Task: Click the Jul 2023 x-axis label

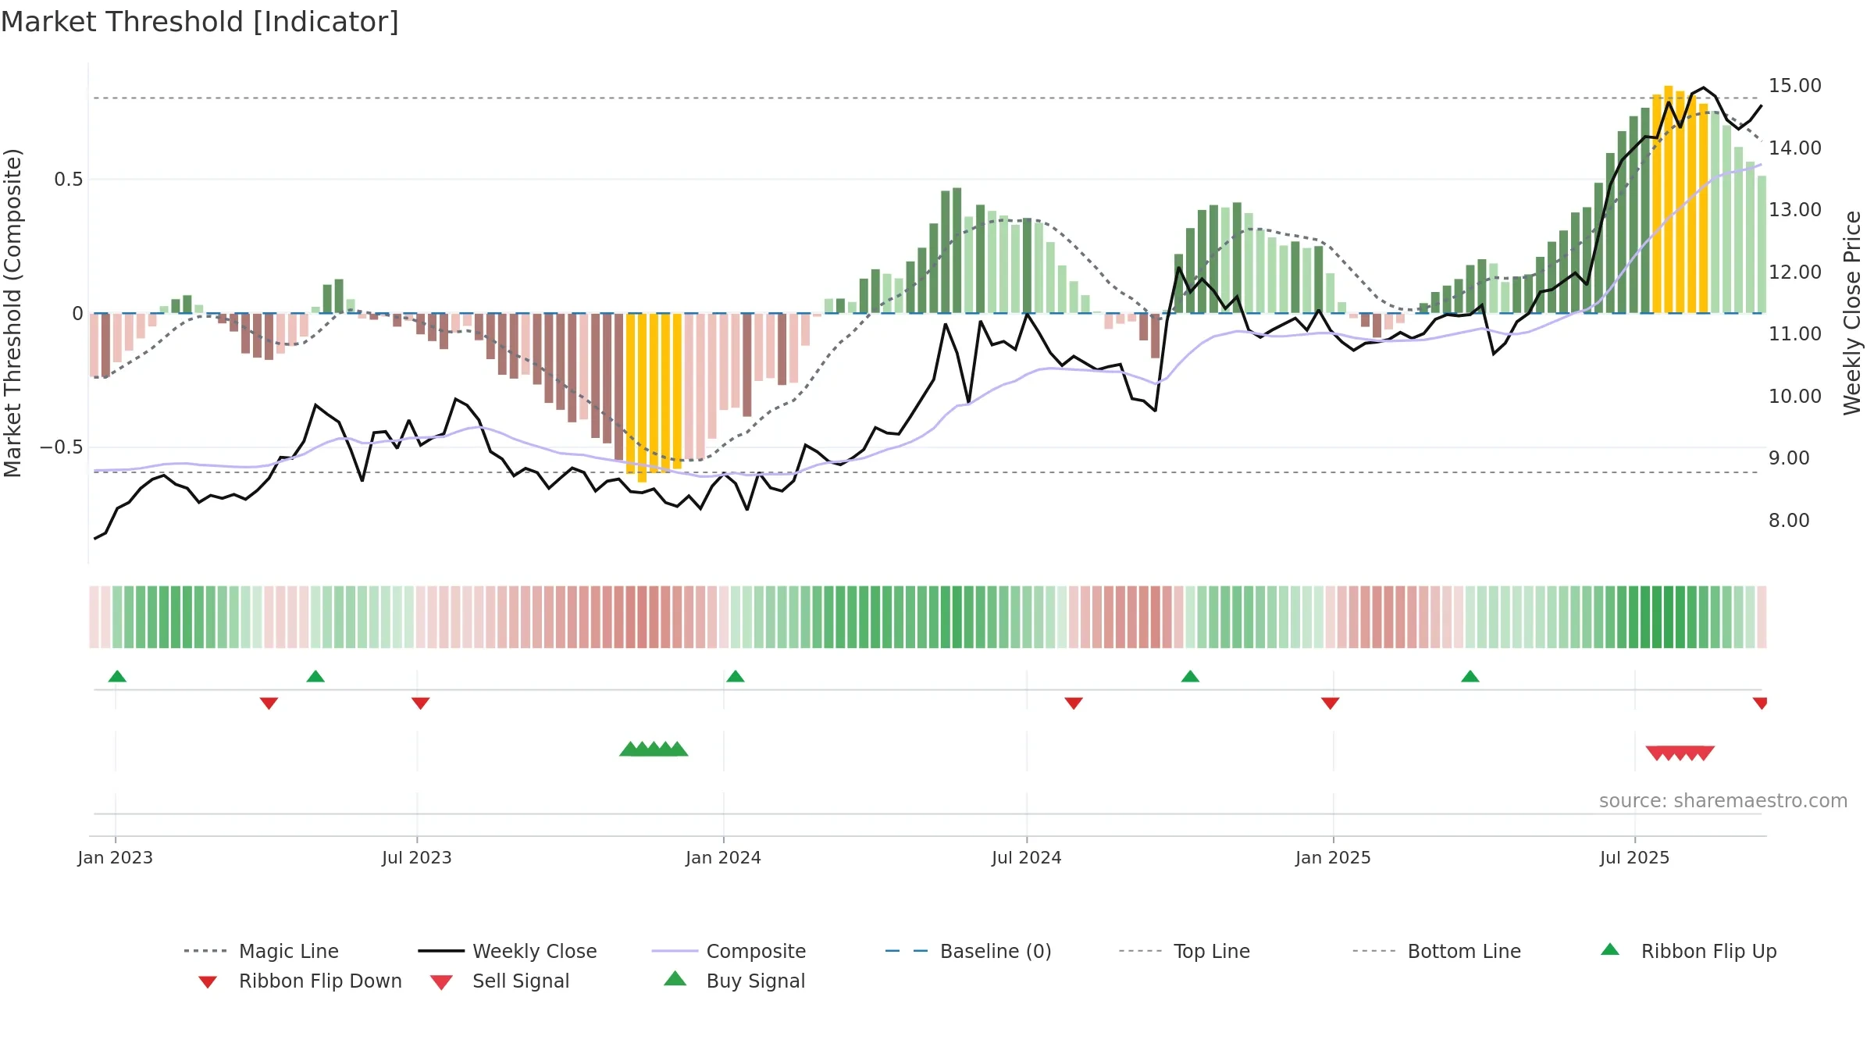Action: coord(417,857)
